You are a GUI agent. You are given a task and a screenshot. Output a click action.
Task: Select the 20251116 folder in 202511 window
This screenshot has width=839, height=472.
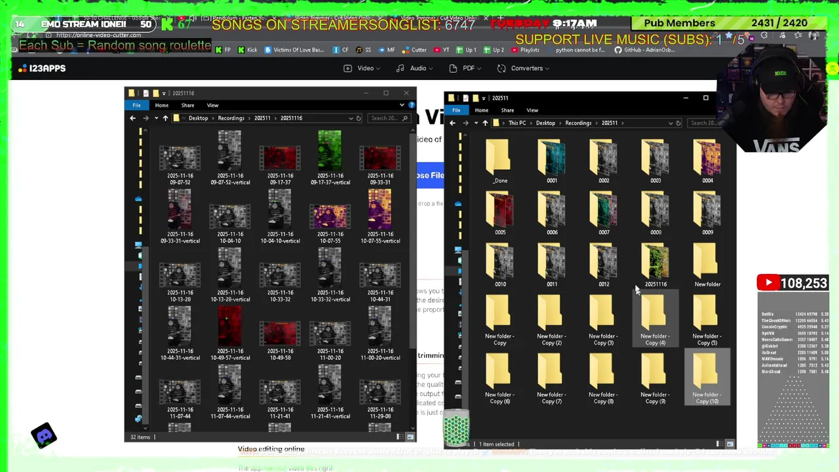[x=655, y=265]
